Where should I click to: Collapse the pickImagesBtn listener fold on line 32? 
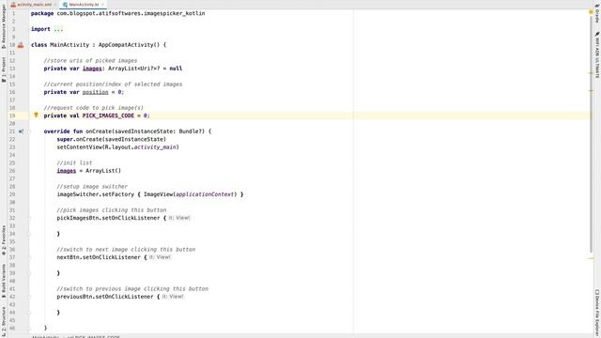point(29,218)
